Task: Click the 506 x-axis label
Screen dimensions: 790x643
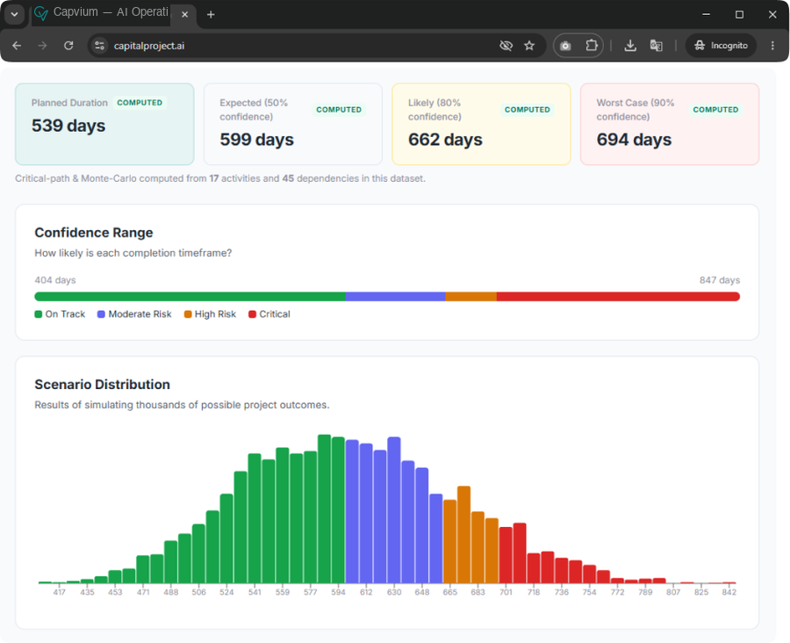Action: pos(199,592)
